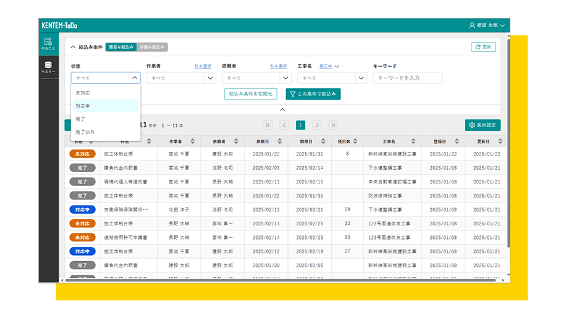Sort by 期限日 column arrows

[323, 141]
